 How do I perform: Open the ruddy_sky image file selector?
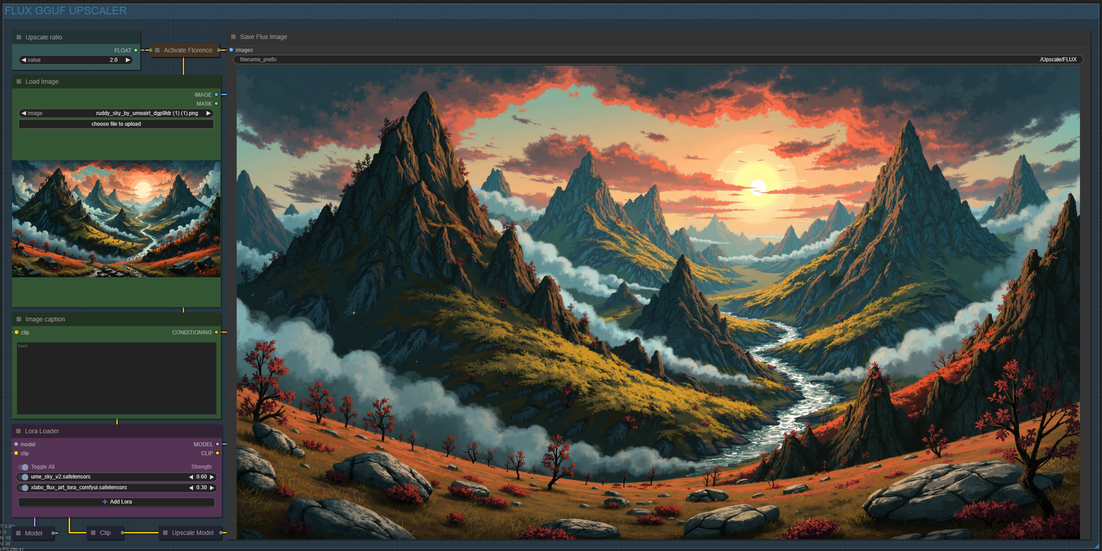pos(146,113)
